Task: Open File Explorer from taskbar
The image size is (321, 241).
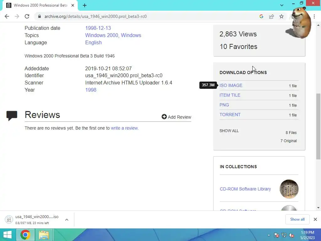Action: 44,235
